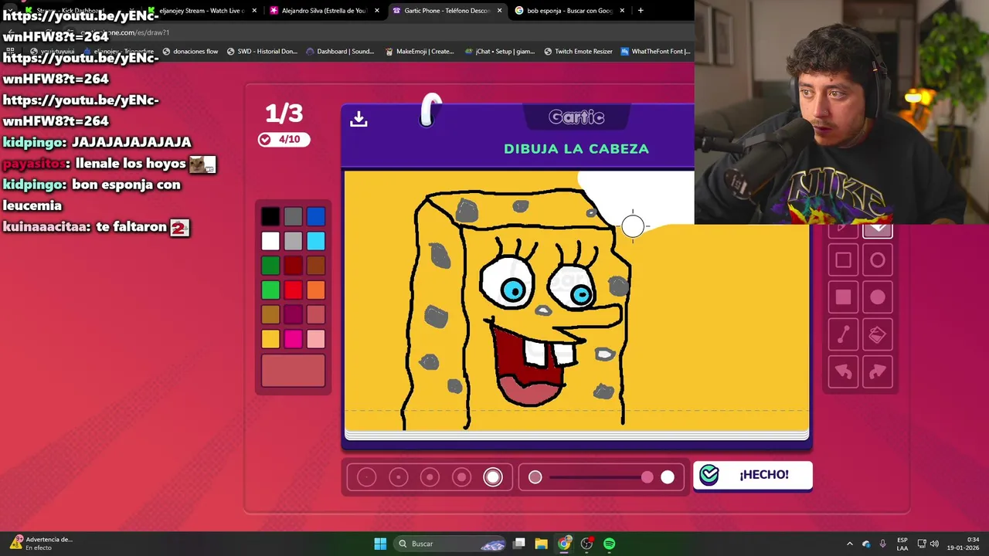Download the drawing with the download icon
The image size is (989, 556).
pyautogui.click(x=359, y=118)
